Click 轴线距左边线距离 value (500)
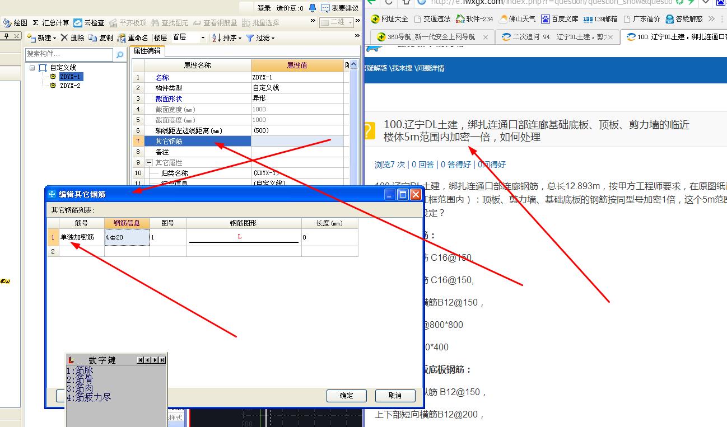727x427 pixels. coord(297,130)
